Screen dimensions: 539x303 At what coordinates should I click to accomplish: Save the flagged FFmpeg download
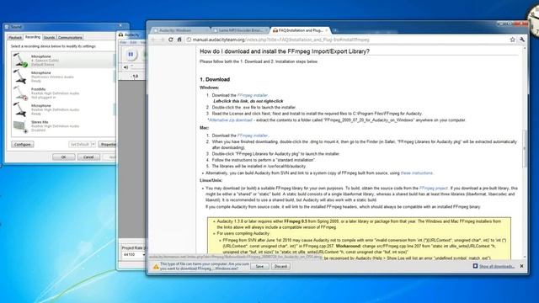point(259,266)
